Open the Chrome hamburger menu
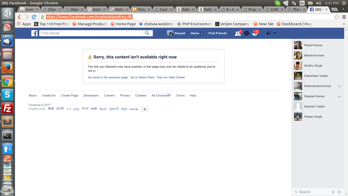 [x=344, y=17]
